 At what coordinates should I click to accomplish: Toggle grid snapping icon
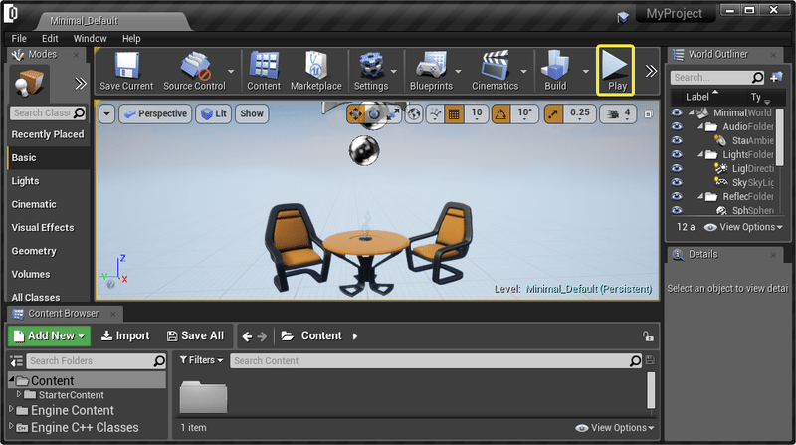point(454,113)
